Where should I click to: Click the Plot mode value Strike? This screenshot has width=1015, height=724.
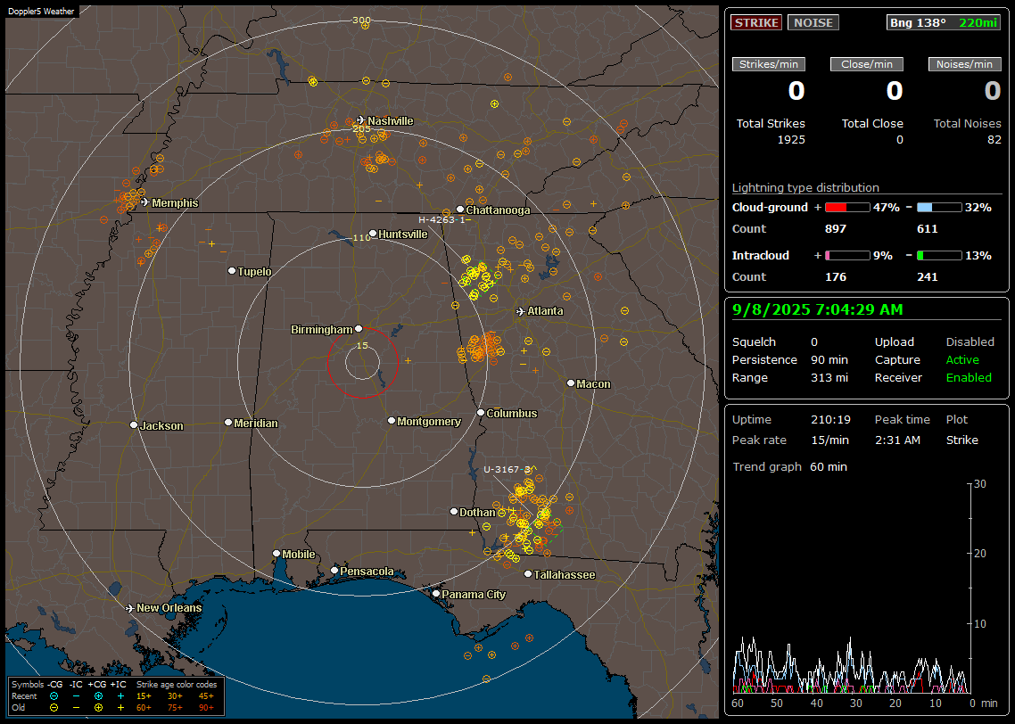tap(961, 440)
